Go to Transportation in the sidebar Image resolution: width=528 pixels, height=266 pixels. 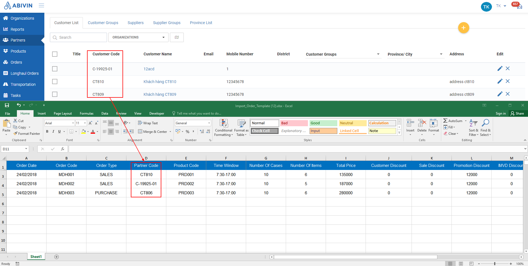[x=23, y=84]
